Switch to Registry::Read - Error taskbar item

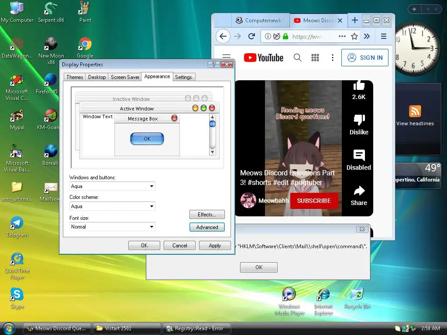click(197, 328)
